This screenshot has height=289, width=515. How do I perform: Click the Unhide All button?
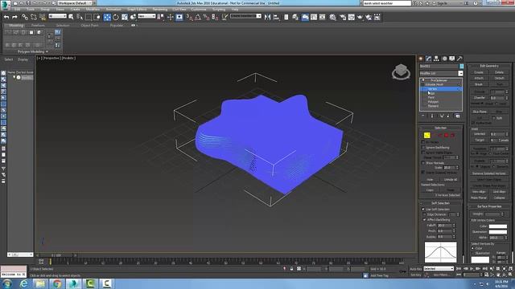tap(451, 180)
